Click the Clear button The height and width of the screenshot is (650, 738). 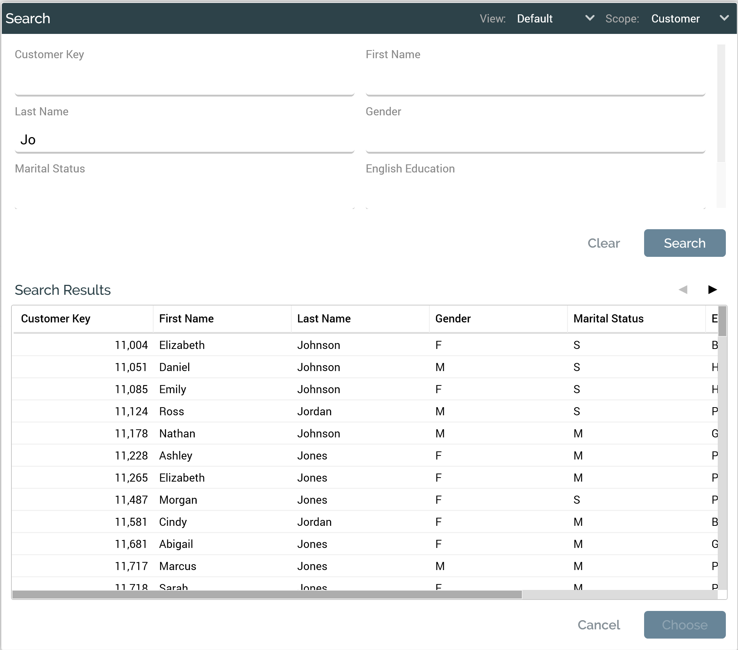point(604,243)
